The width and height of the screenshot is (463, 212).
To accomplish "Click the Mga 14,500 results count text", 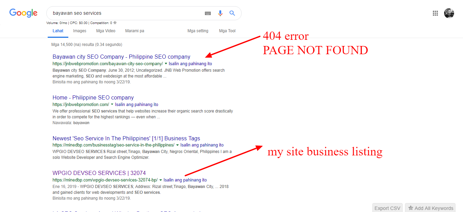I will (86, 45).
